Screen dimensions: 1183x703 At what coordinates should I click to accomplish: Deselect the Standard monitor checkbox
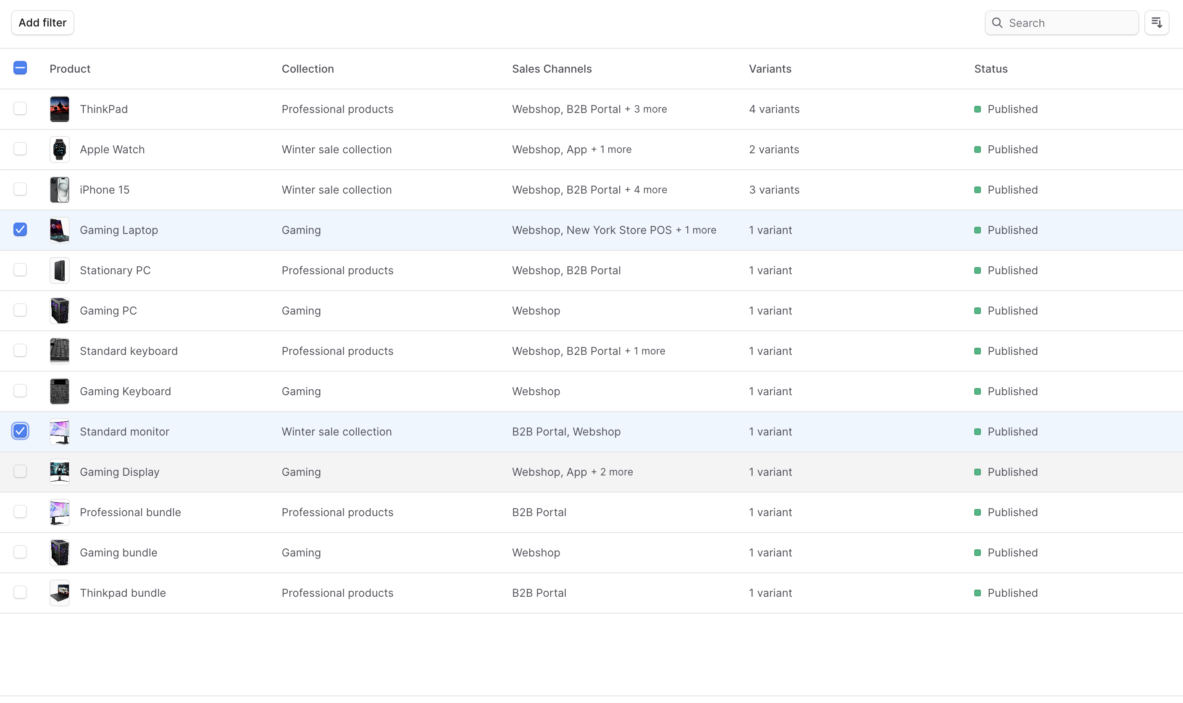click(20, 431)
